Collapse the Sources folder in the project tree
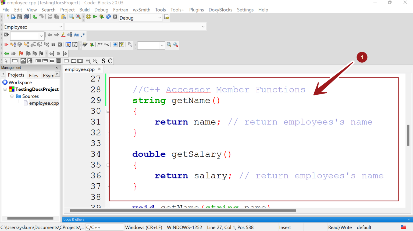 point(12,96)
